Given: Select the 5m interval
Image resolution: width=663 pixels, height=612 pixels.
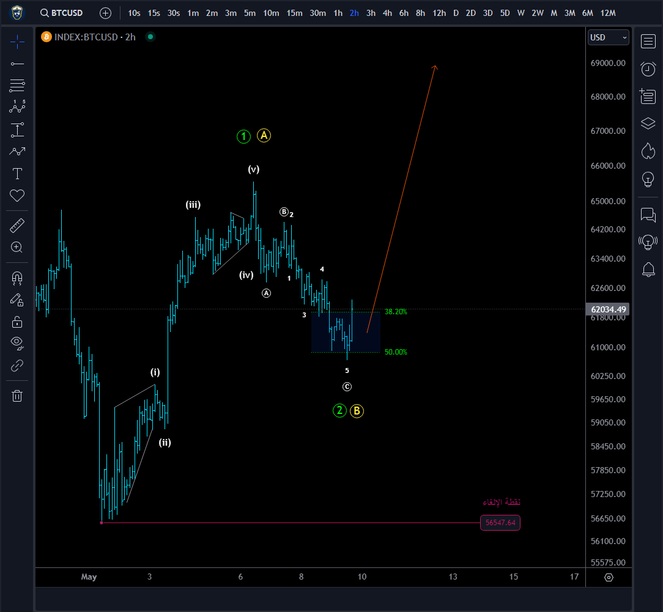Looking at the screenshot, I should click(250, 13).
